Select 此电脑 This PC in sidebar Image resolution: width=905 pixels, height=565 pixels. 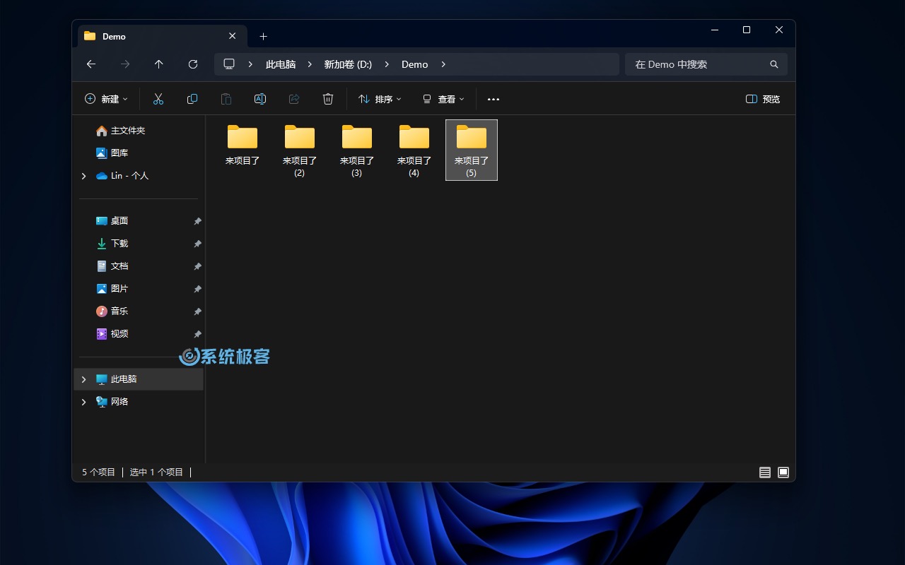coord(139,379)
